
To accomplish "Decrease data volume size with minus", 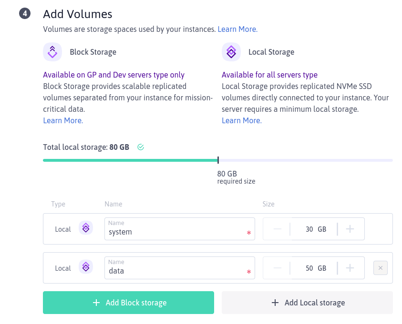I will pyautogui.click(x=278, y=268).
